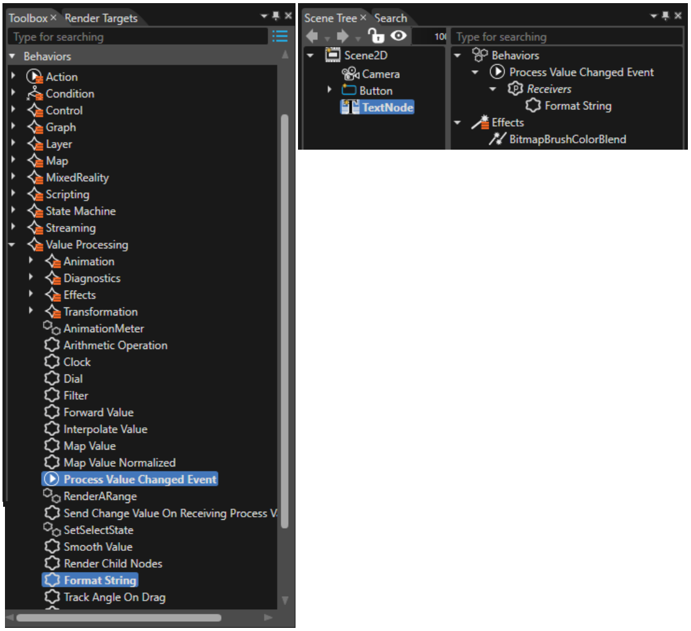Expand the State Machine category
The image size is (691, 631).
(13, 211)
